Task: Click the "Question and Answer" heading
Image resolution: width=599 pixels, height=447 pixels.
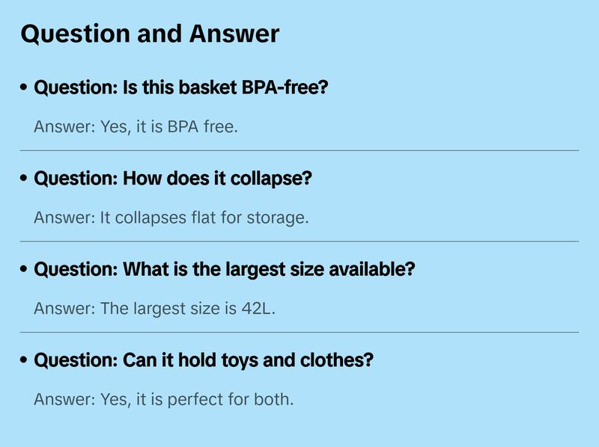Action: 150,34
